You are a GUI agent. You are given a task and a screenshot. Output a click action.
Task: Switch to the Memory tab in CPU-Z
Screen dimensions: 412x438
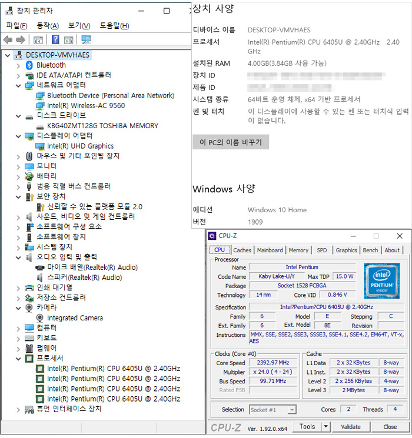(x=298, y=250)
